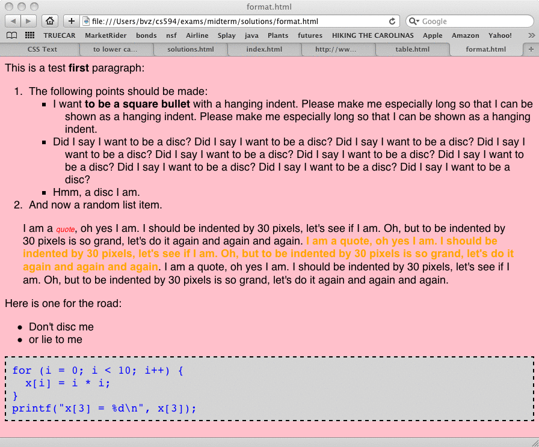Open the TRUECAR bookmark
Image resolution: width=539 pixels, height=447 pixels.
[59, 35]
